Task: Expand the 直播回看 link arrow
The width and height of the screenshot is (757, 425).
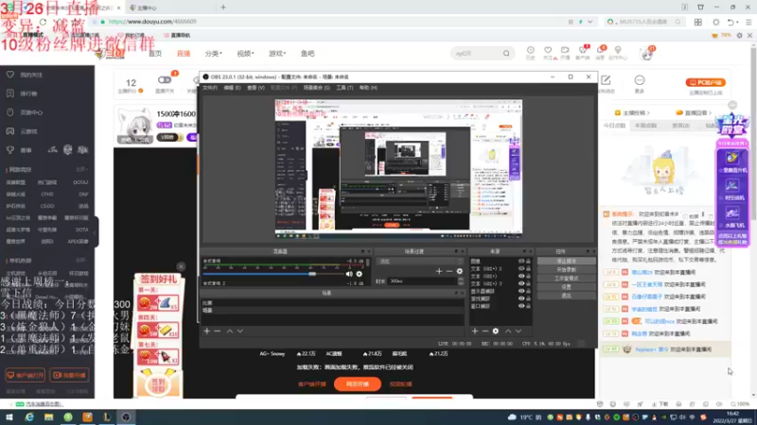Action: click(x=711, y=112)
